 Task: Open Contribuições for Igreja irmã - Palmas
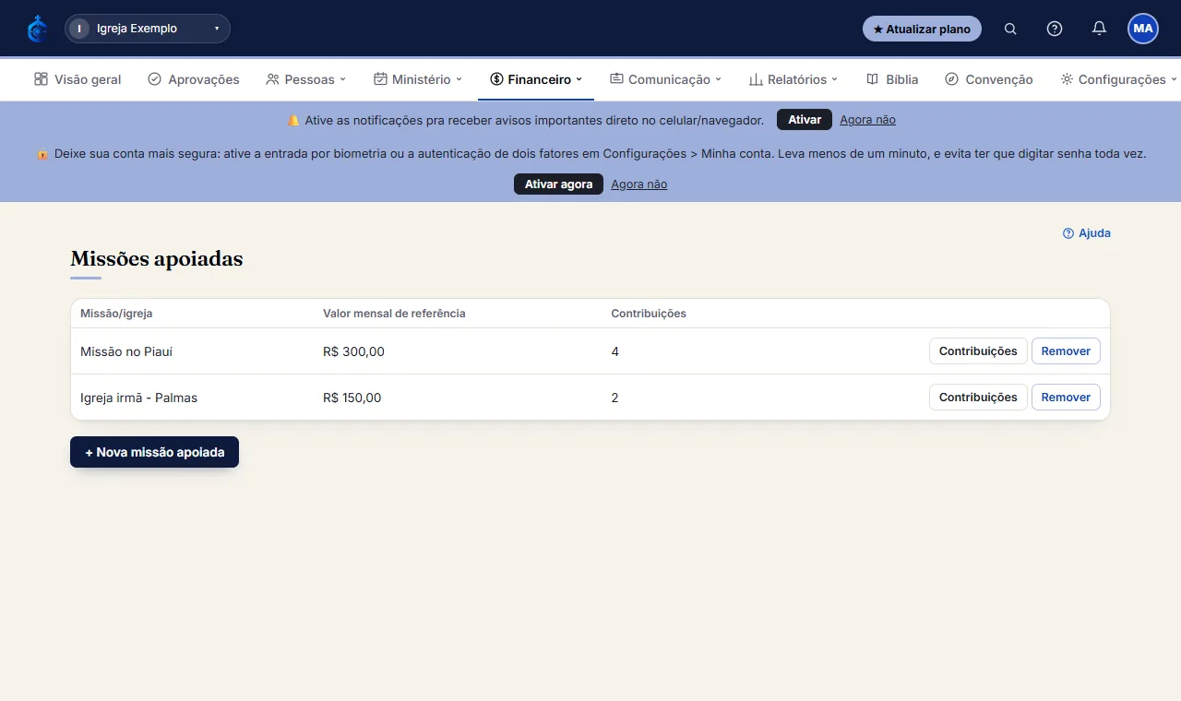coord(978,397)
